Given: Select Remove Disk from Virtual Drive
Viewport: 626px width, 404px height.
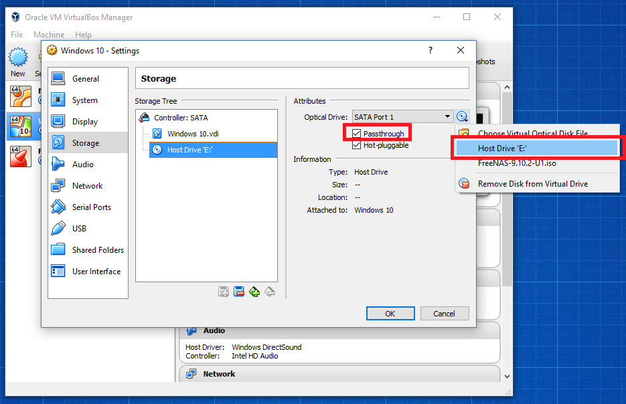Looking at the screenshot, I should tap(537, 184).
